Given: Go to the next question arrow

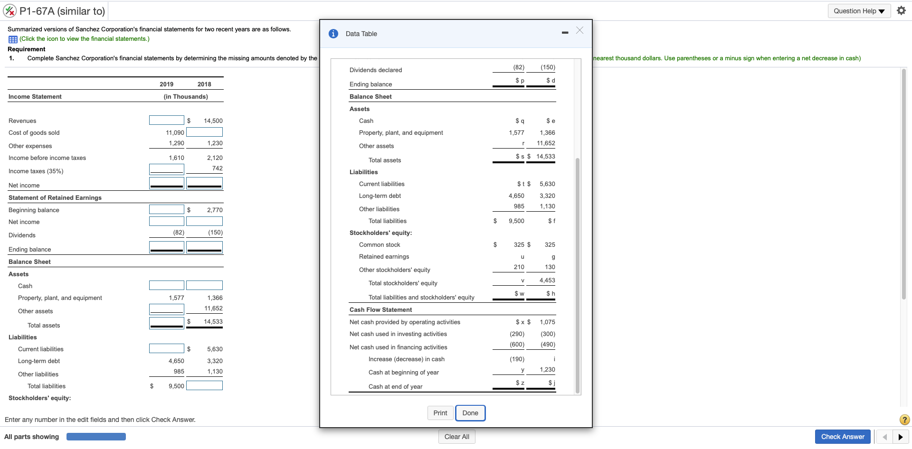Looking at the screenshot, I should coord(901,437).
